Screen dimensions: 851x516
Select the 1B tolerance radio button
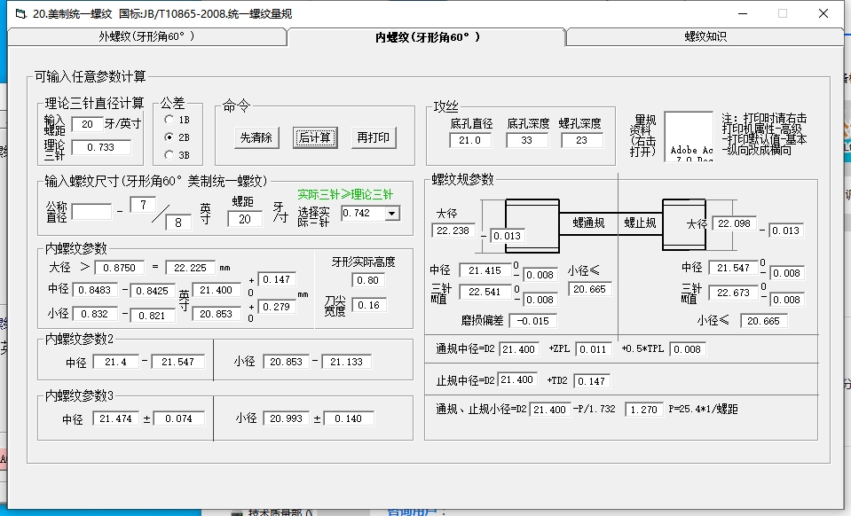pos(169,119)
